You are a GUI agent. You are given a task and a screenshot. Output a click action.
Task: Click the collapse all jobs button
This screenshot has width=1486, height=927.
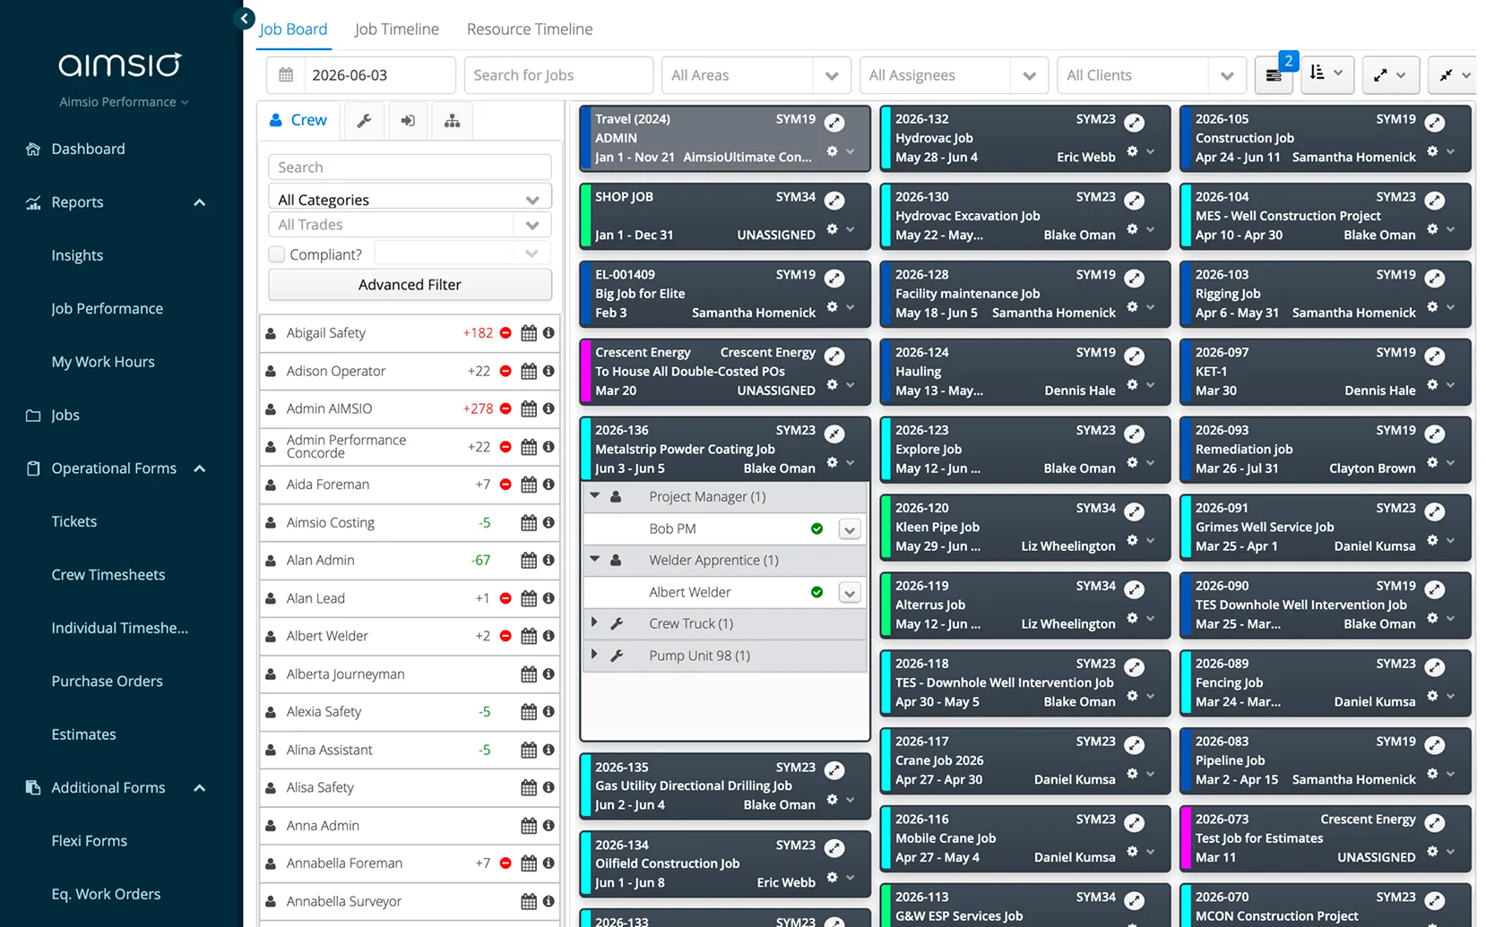pyautogui.click(x=1453, y=75)
